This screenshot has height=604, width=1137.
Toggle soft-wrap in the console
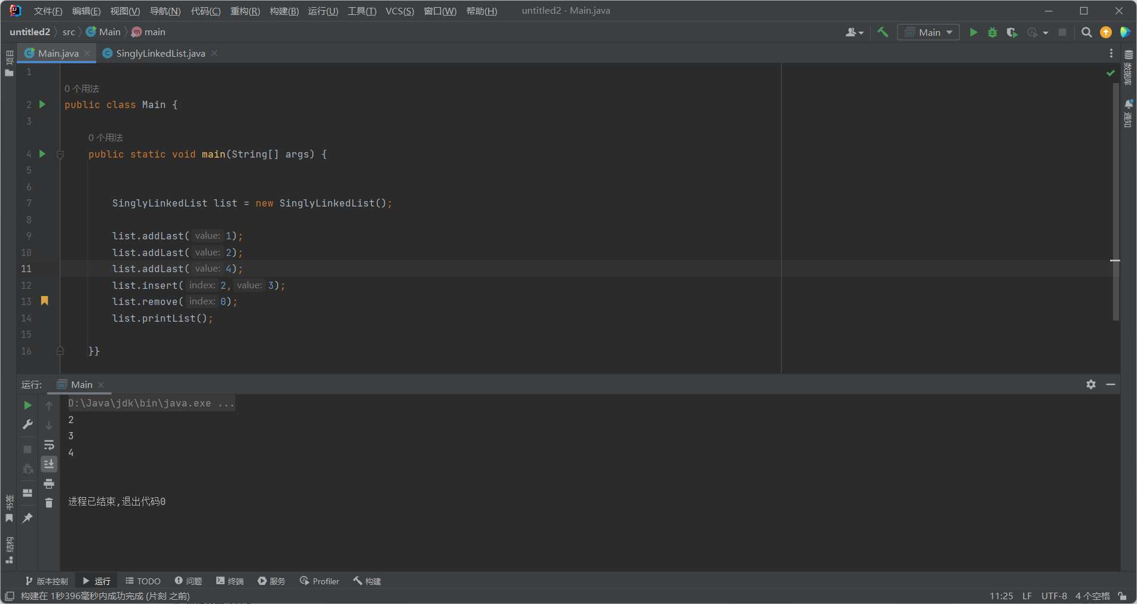(x=49, y=445)
